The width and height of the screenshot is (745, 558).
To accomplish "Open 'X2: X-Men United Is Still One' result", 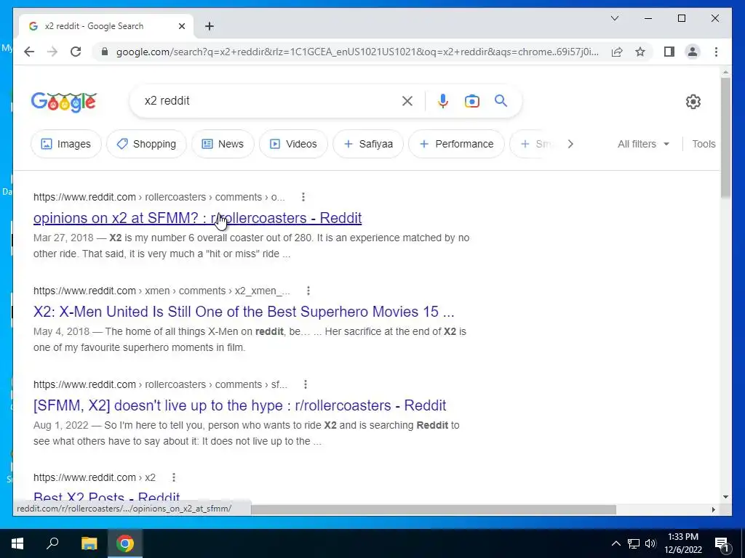I will pos(244,312).
